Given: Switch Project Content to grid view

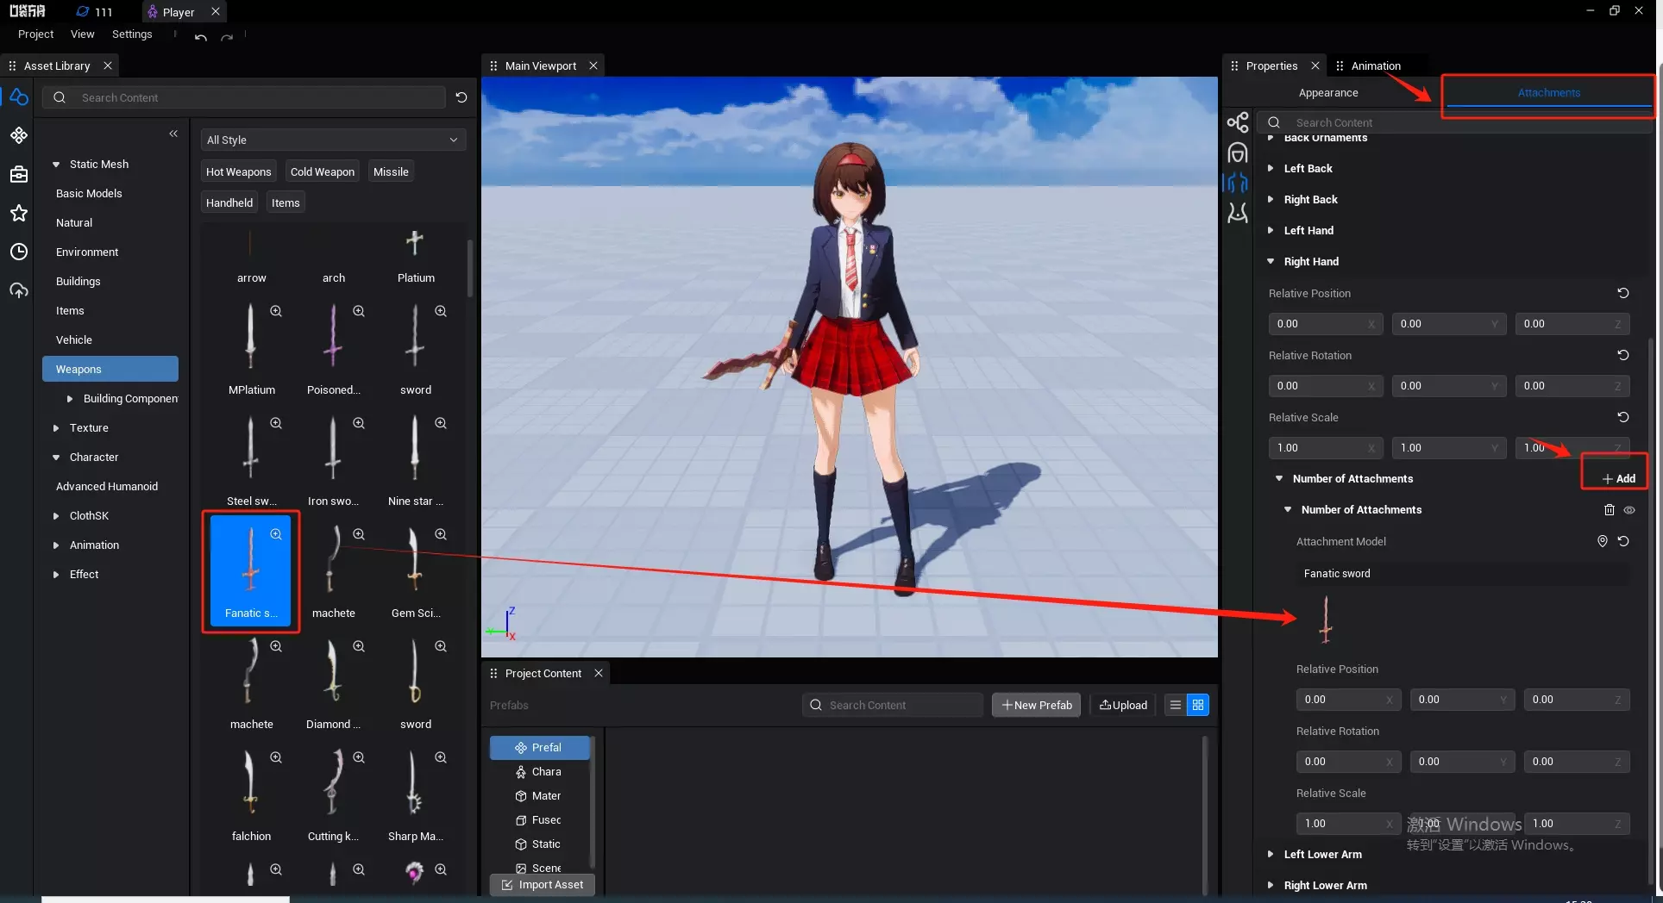Looking at the screenshot, I should tap(1198, 705).
